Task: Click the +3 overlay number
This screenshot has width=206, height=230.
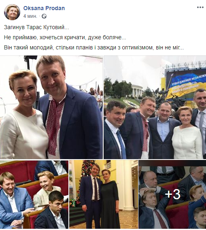Action: [x=173, y=194]
